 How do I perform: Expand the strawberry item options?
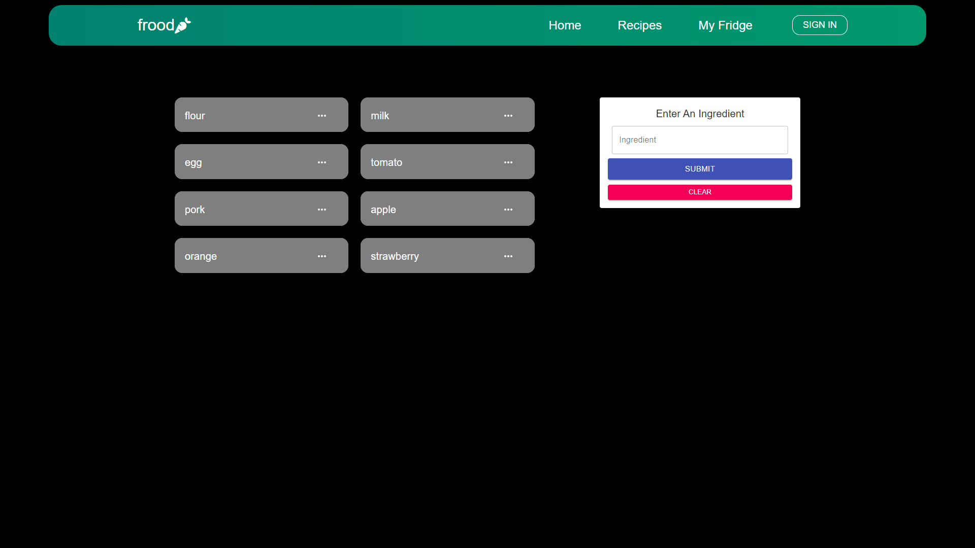coord(508,256)
